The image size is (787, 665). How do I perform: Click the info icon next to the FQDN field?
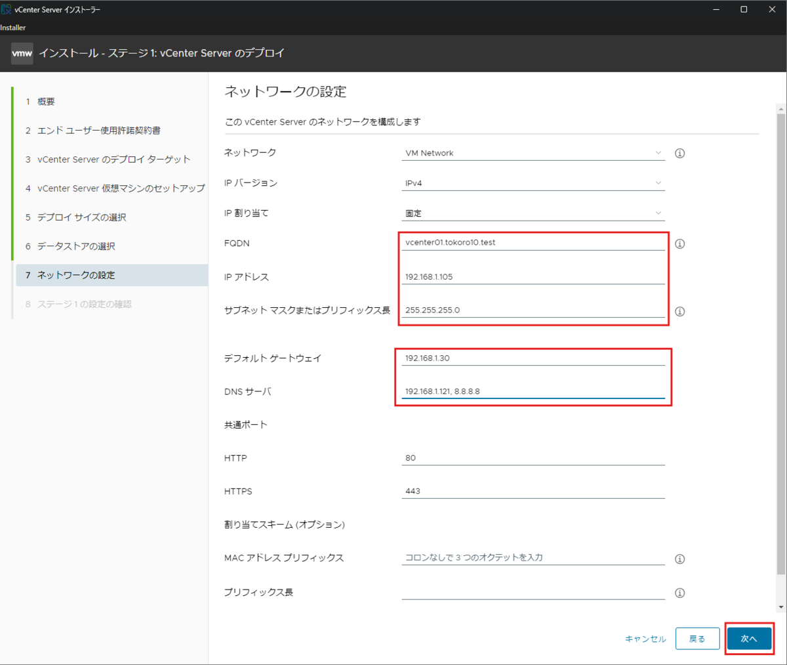pyautogui.click(x=679, y=244)
